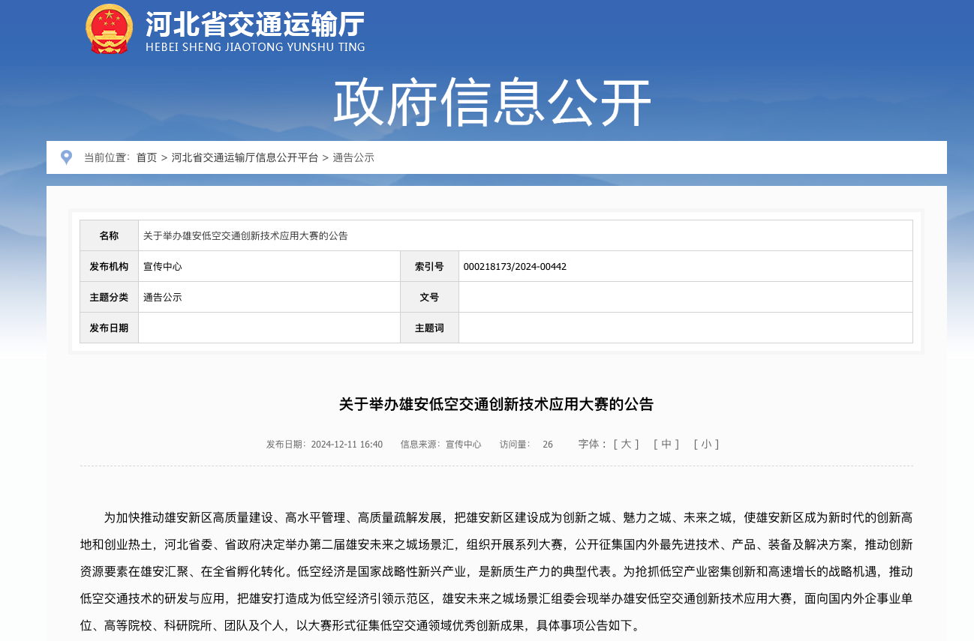Screen dimensions: 974x641
Task: Set font size to 小
Action: click(x=706, y=444)
